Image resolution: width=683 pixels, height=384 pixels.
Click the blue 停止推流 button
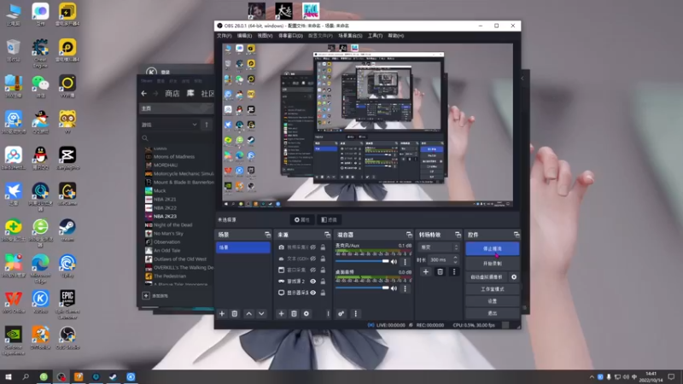[x=493, y=248]
